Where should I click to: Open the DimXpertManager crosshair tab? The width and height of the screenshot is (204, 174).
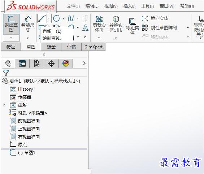pyautogui.click(x=51, y=64)
